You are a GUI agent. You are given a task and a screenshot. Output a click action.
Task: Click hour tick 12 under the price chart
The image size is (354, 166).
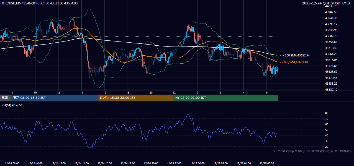(58, 92)
